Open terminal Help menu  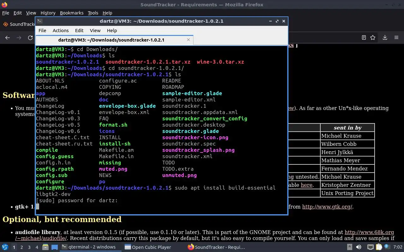pyautogui.click(x=112, y=31)
